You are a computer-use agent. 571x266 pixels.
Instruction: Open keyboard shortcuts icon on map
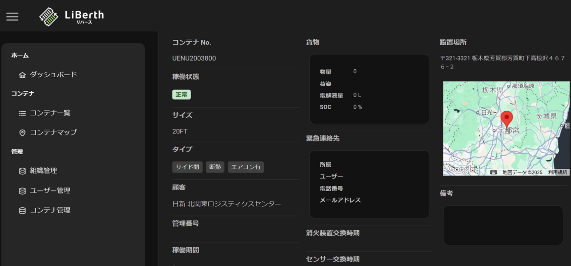coord(493,172)
